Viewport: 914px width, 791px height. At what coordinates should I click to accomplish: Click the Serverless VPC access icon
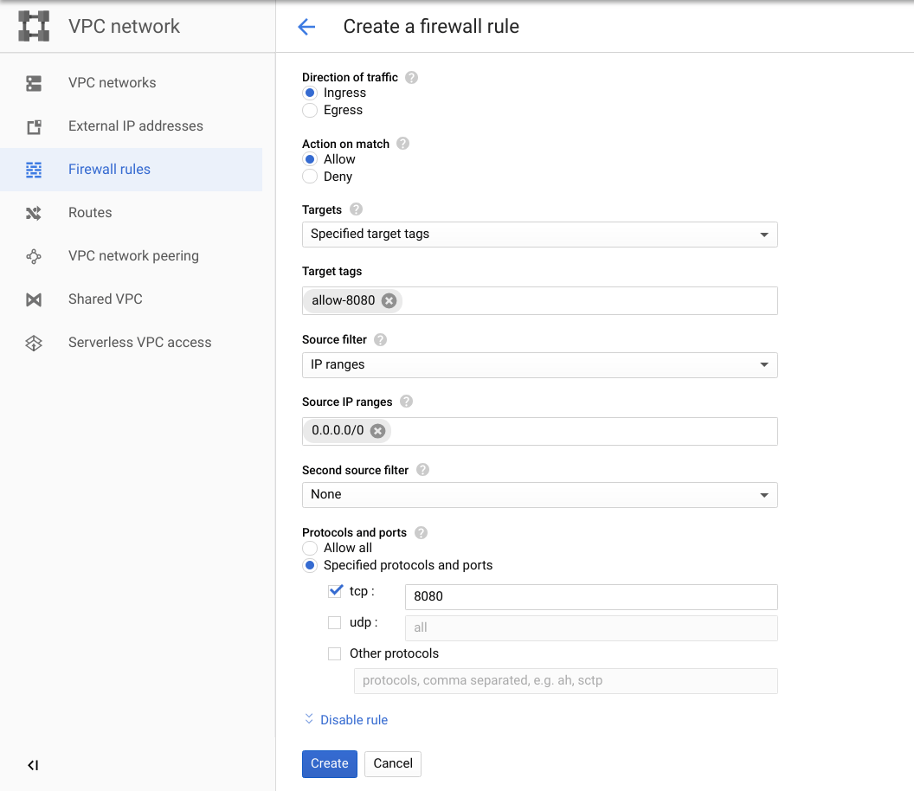coord(33,342)
